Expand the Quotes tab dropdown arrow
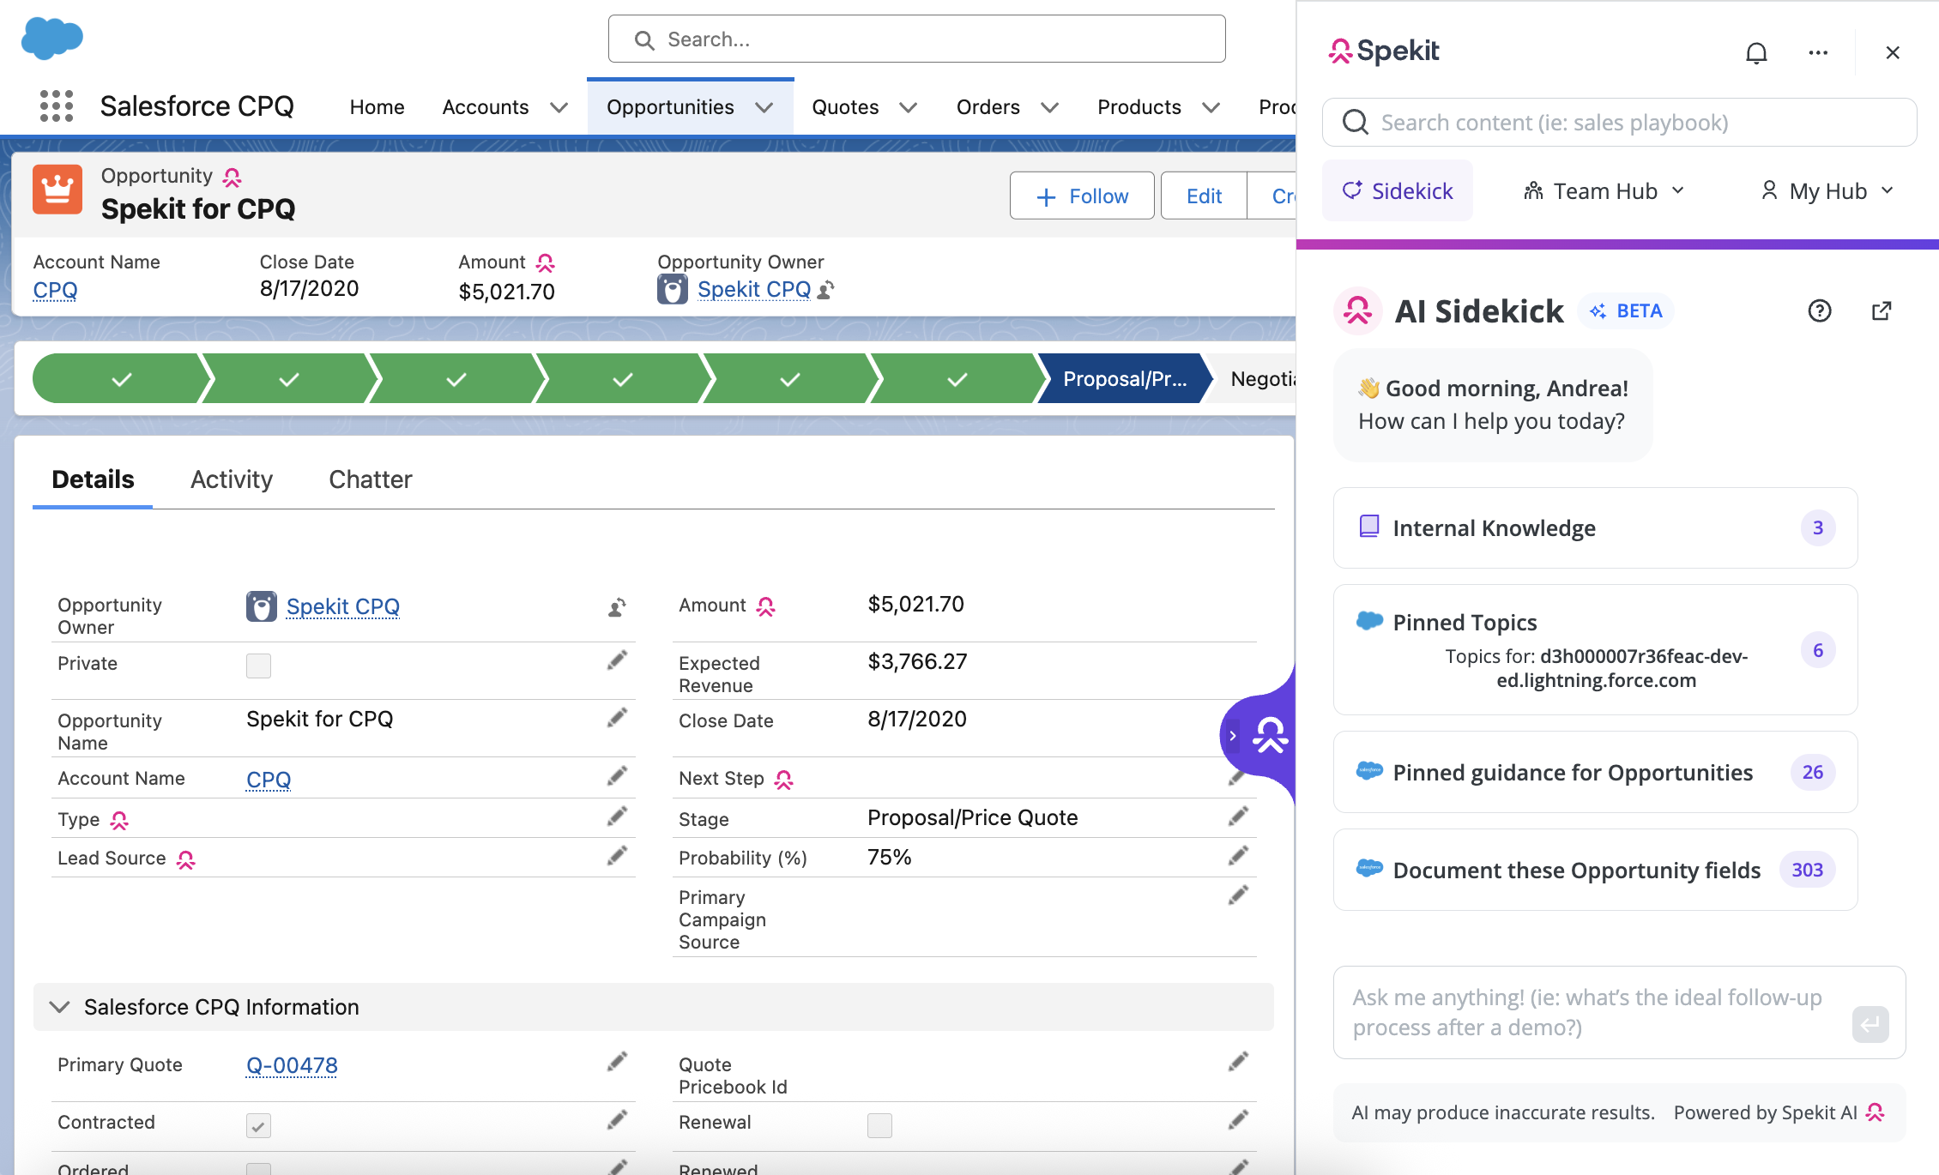 pyautogui.click(x=908, y=107)
